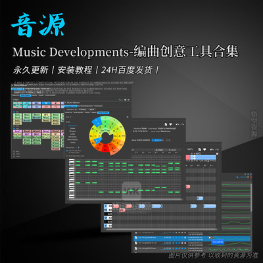263x263 pixels.
Task: Click first pink block in chord track
Action: pyautogui.click(x=116, y=206)
